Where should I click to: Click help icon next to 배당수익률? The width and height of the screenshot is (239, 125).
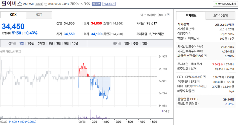[x=193, y=91]
